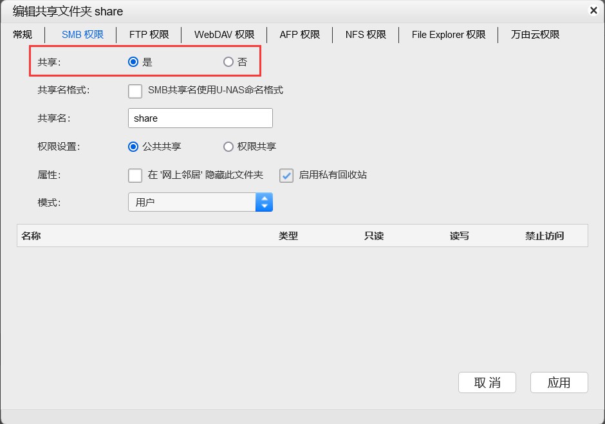This screenshot has width=605, height=424.
Task: Choose the 公共共享 radio option
Action: coord(134,147)
